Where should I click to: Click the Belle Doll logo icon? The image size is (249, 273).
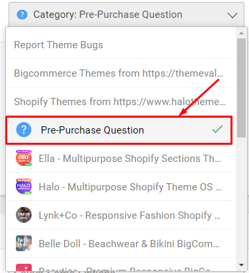pos(24,243)
